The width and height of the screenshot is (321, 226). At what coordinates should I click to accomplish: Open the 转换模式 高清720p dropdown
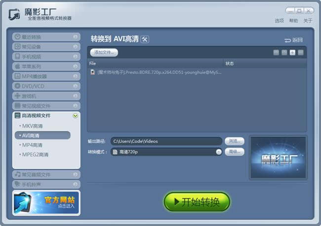click(x=219, y=152)
